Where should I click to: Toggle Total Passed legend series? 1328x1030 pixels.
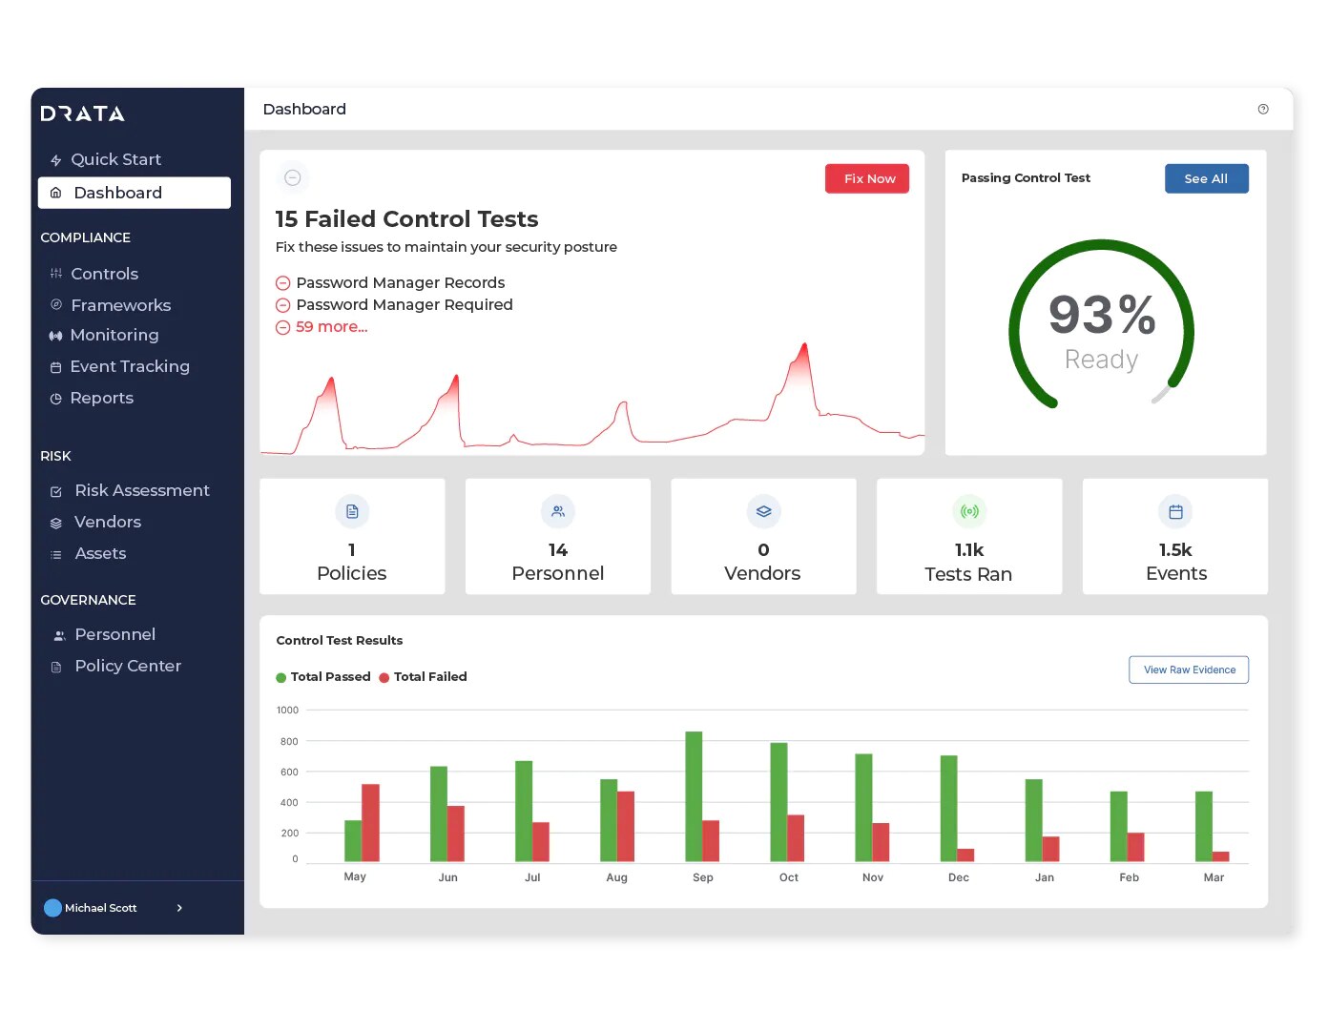323,677
